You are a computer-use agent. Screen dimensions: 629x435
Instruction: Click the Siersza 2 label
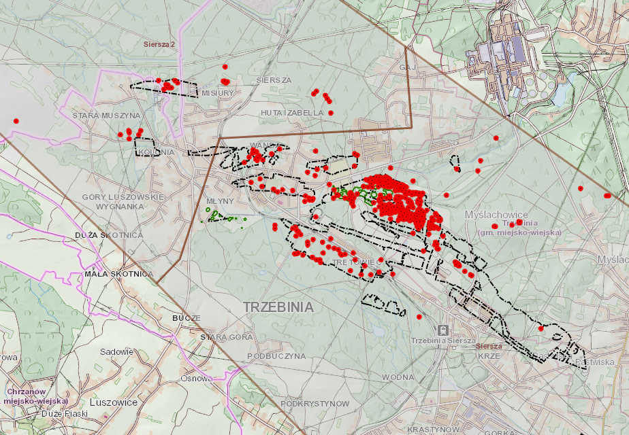159,44
